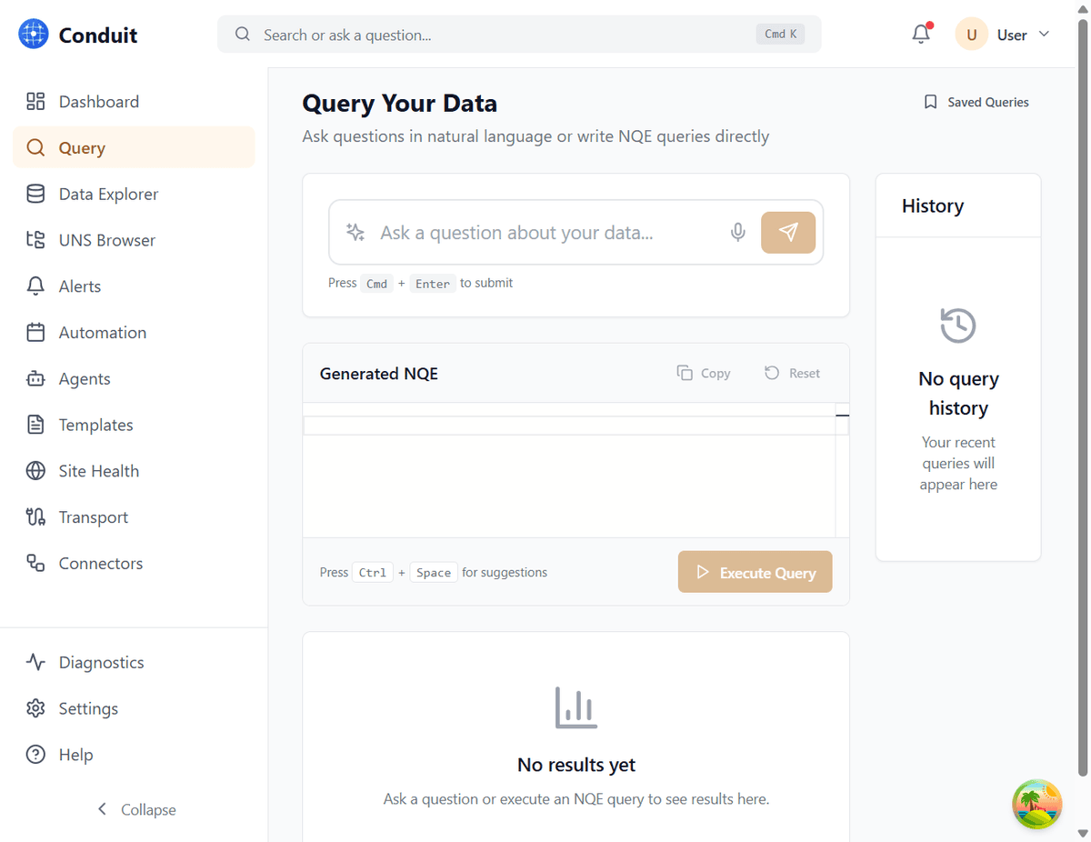Select the Site Health globe icon
This screenshot has height=842, width=1091.
coord(36,470)
